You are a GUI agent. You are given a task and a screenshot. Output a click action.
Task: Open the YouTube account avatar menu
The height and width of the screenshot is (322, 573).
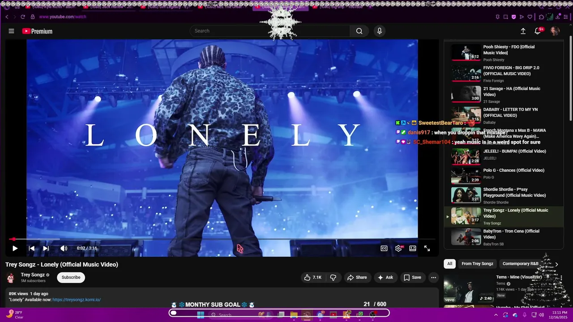click(555, 31)
